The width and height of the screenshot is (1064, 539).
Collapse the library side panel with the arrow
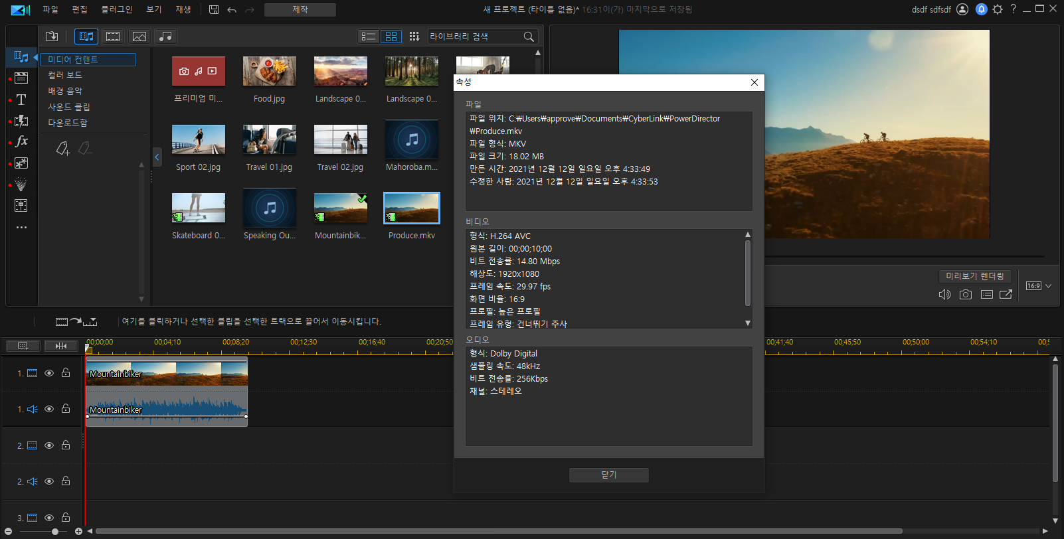click(x=157, y=157)
